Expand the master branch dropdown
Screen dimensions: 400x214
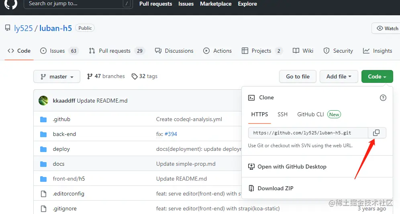57,76
